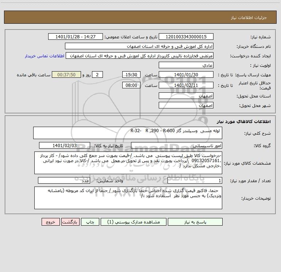
Task: Click remaining time countdown 00:37:50
Action: (66, 74)
